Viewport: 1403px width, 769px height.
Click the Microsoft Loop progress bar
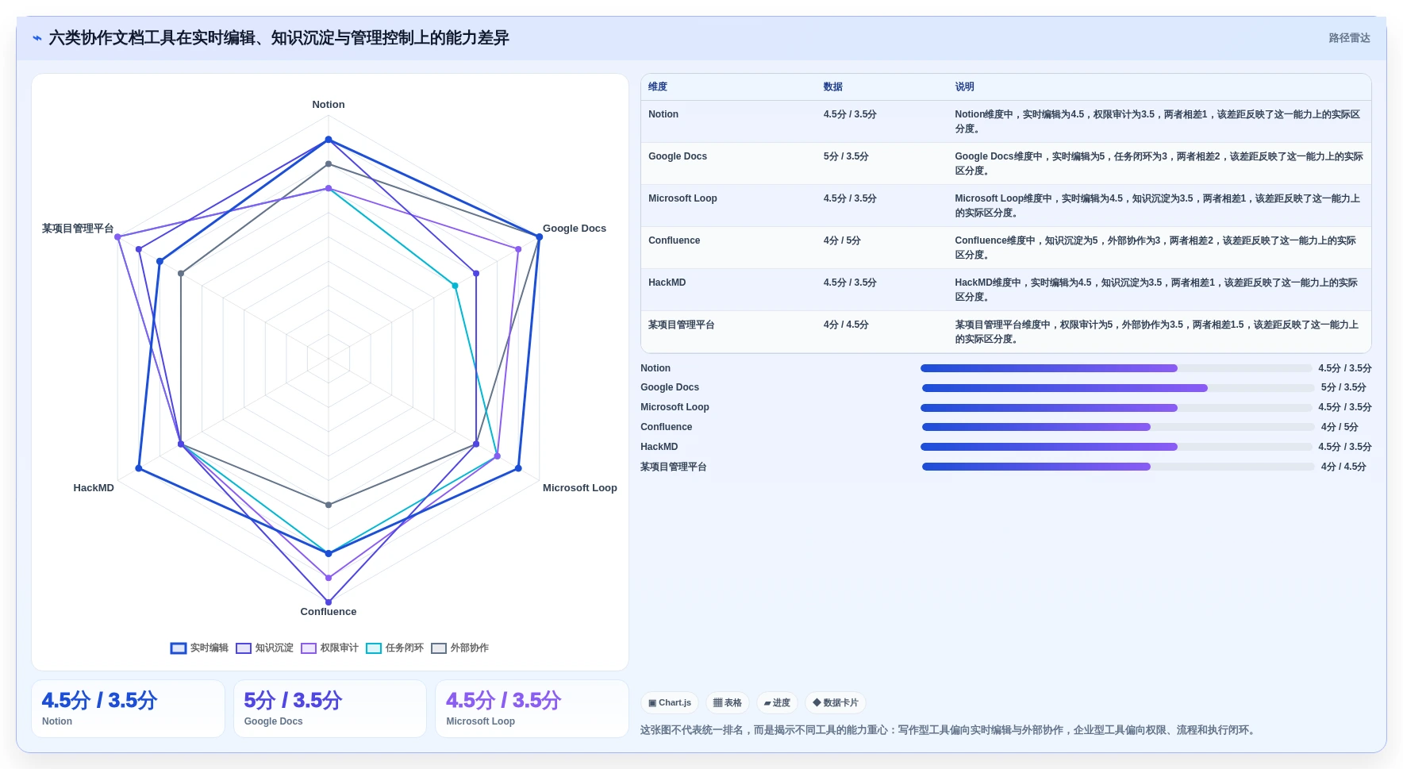pos(1116,408)
